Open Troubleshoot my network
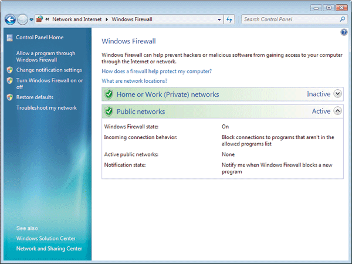The image size is (352, 264). pyautogui.click(x=46, y=108)
